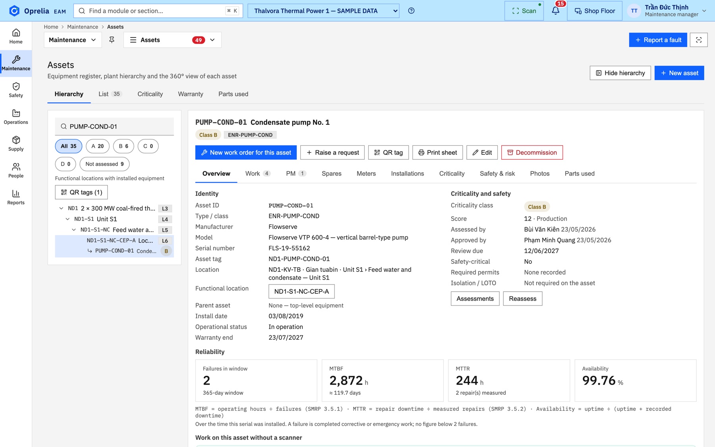Open the plant selector Thalvora Thermal Power 1
The height and width of the screenshot is (447, 715).
pyautogui.click(x=323, y=11)
